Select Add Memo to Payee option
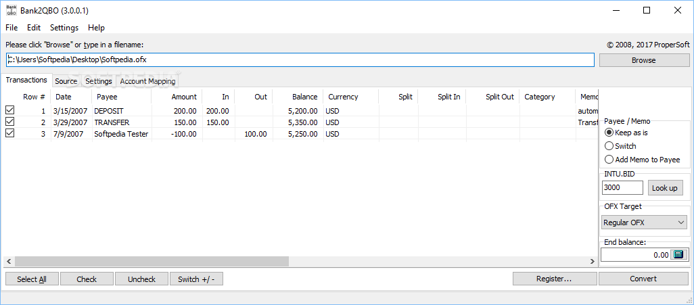Viewport: 694px width, 305px height. (x=642, y=160)
